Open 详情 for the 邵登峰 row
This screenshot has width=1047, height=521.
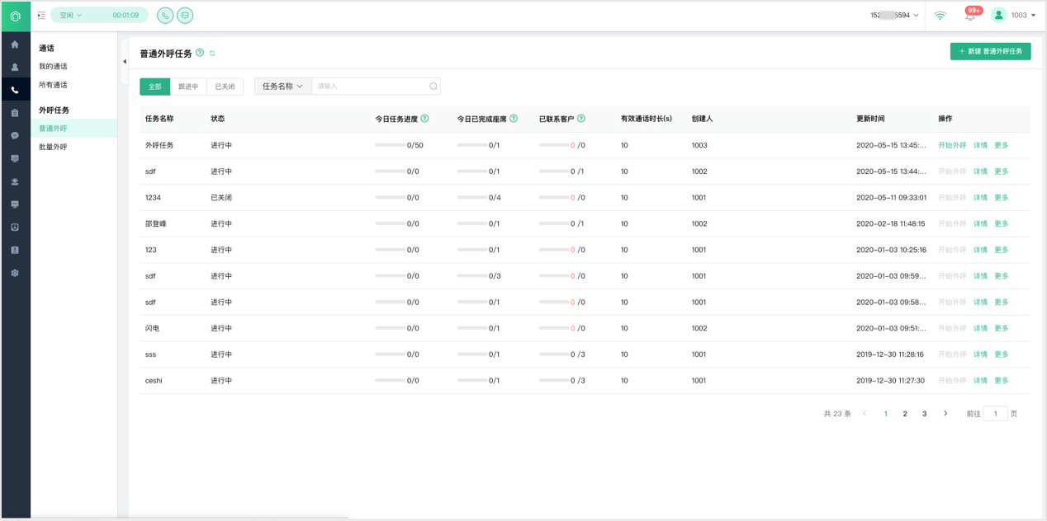click(980, 224)
